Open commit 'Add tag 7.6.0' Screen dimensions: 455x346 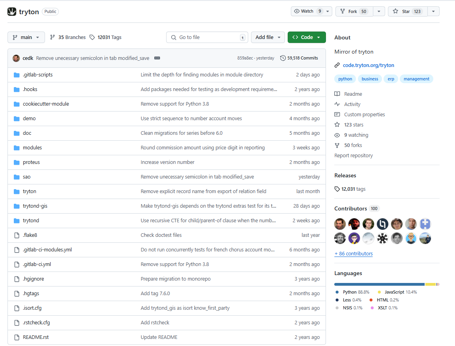155,293
